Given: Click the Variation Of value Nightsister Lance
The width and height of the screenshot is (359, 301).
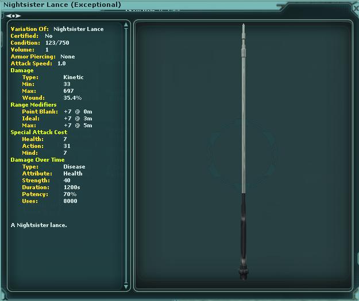Looking at the screenshot, I should (x=78, y=29).
